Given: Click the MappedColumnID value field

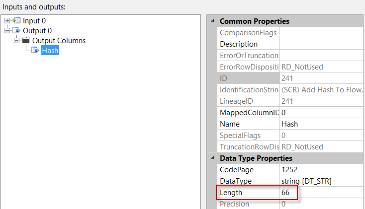Looking at the screenshot, I should pos(321,113).
